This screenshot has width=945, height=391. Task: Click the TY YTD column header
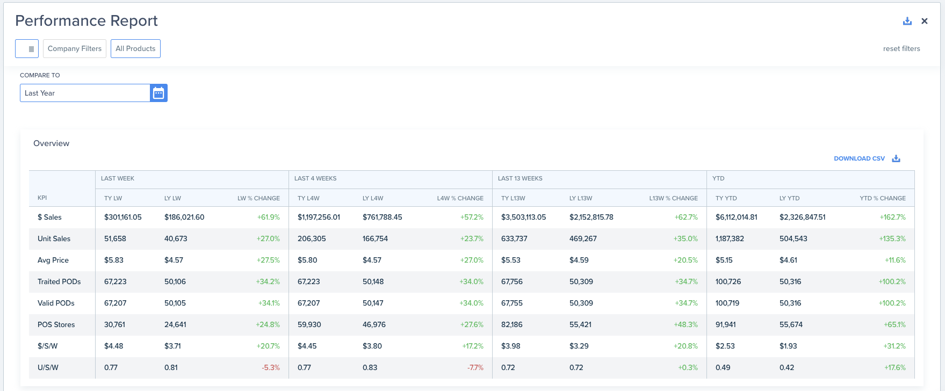tap(726, 198)
